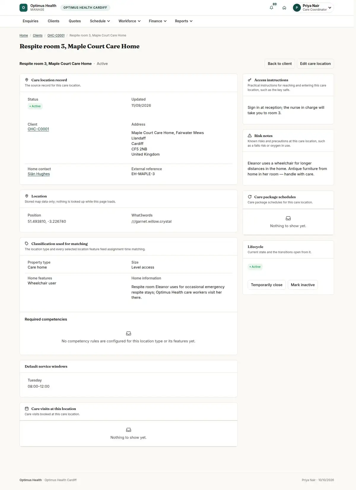Screen dimensions: 356x490
Task: Click the Active status badge in Lifecycle
Action: tap(255, 267)
